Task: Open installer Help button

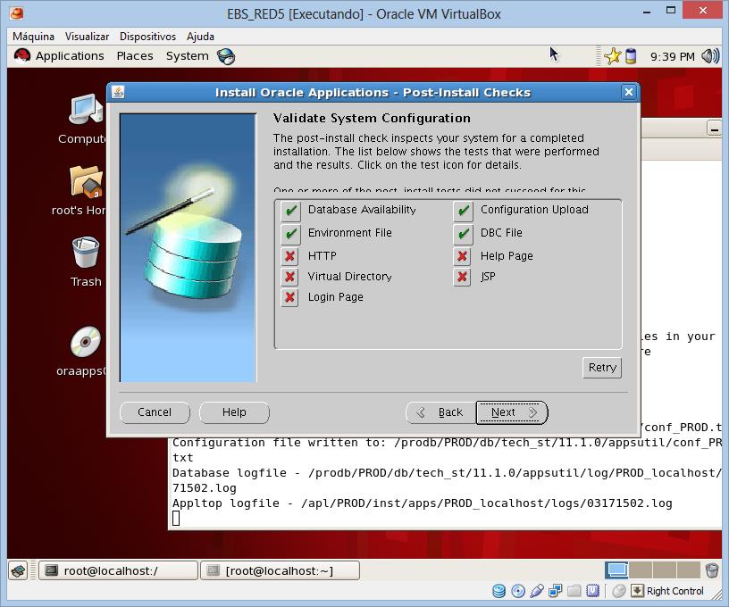Action: (x=234, y=412)
